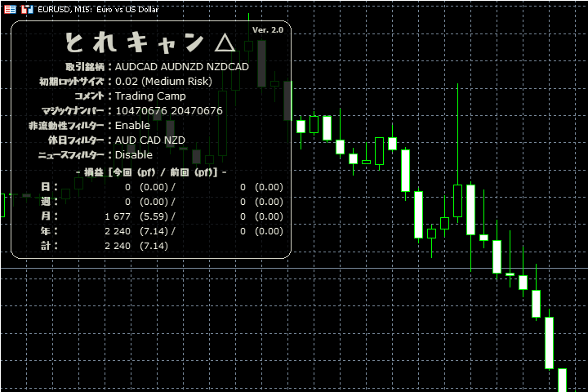
Task: Select the '1 677' monthly profit value
Action: [x=118, y=216]
